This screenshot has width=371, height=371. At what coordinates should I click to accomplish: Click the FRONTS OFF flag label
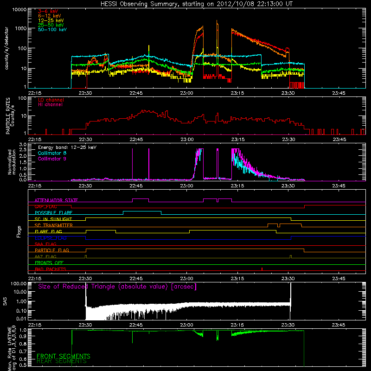pyautogui.click(x=49, y=262)
